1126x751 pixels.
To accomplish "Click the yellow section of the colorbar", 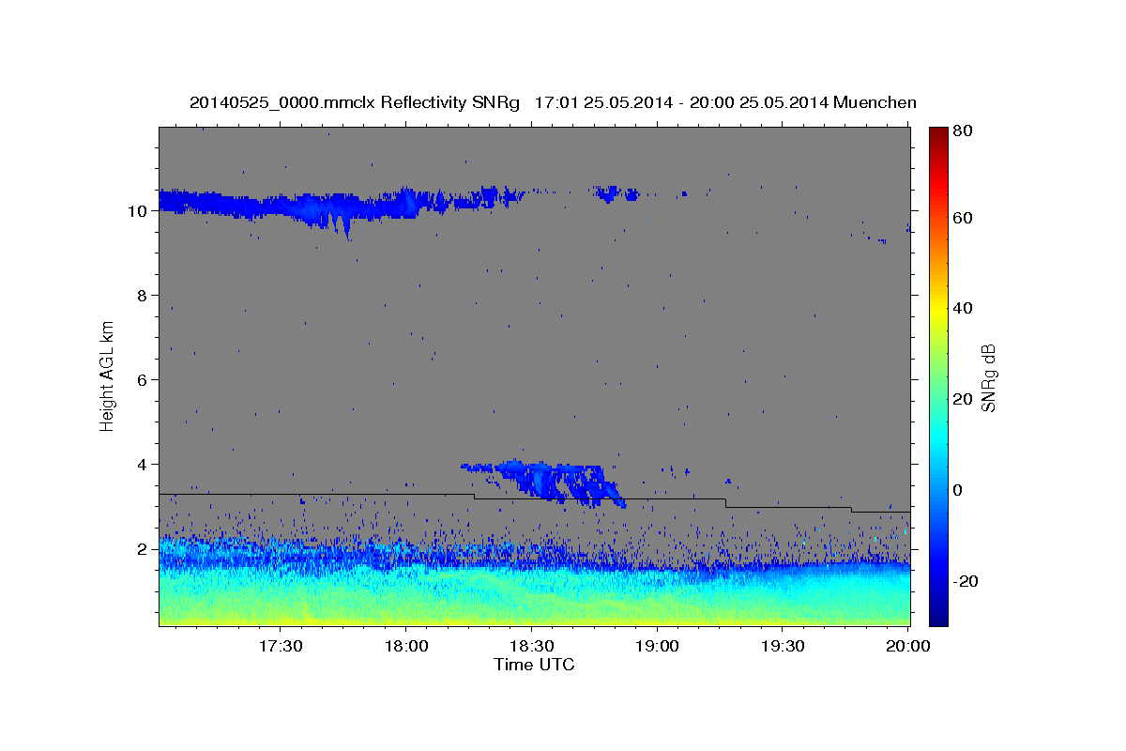I will [938, 310].
